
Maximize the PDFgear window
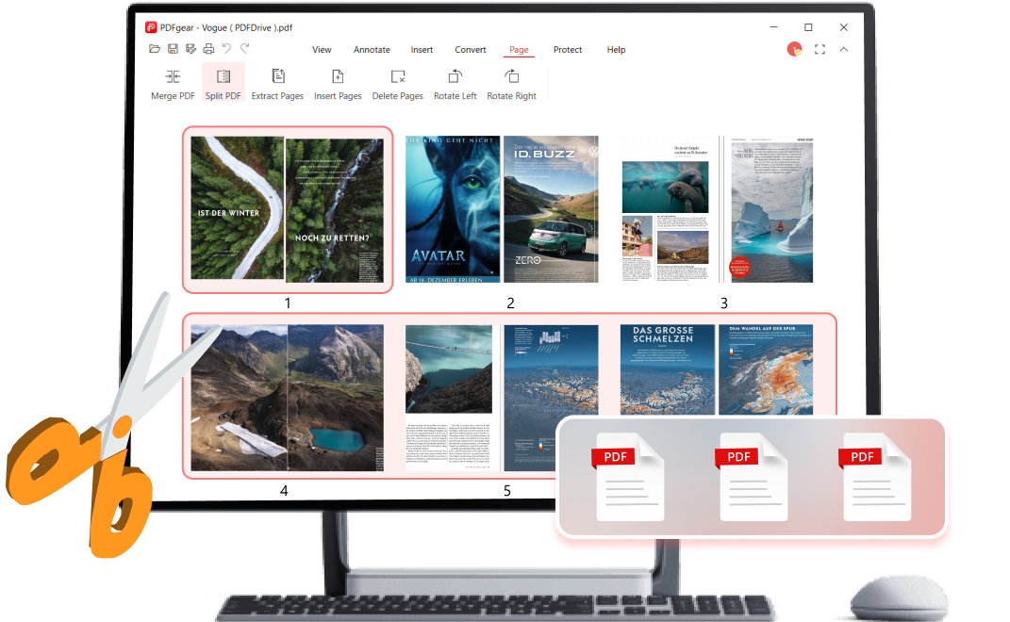point(808,27)
